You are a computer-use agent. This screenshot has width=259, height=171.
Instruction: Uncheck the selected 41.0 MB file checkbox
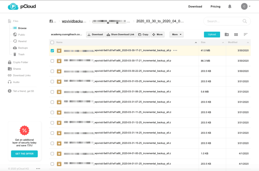pos(52,51)
